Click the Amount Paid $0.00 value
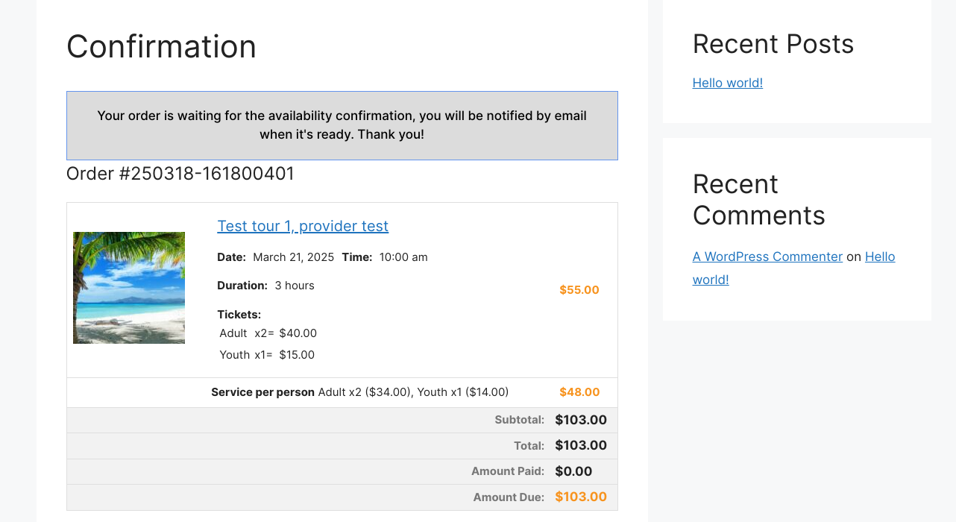The image size is (956, 522). [x=573, y=471]
